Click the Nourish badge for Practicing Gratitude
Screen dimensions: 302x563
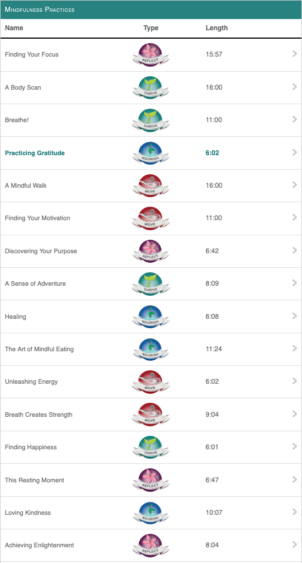151,153
